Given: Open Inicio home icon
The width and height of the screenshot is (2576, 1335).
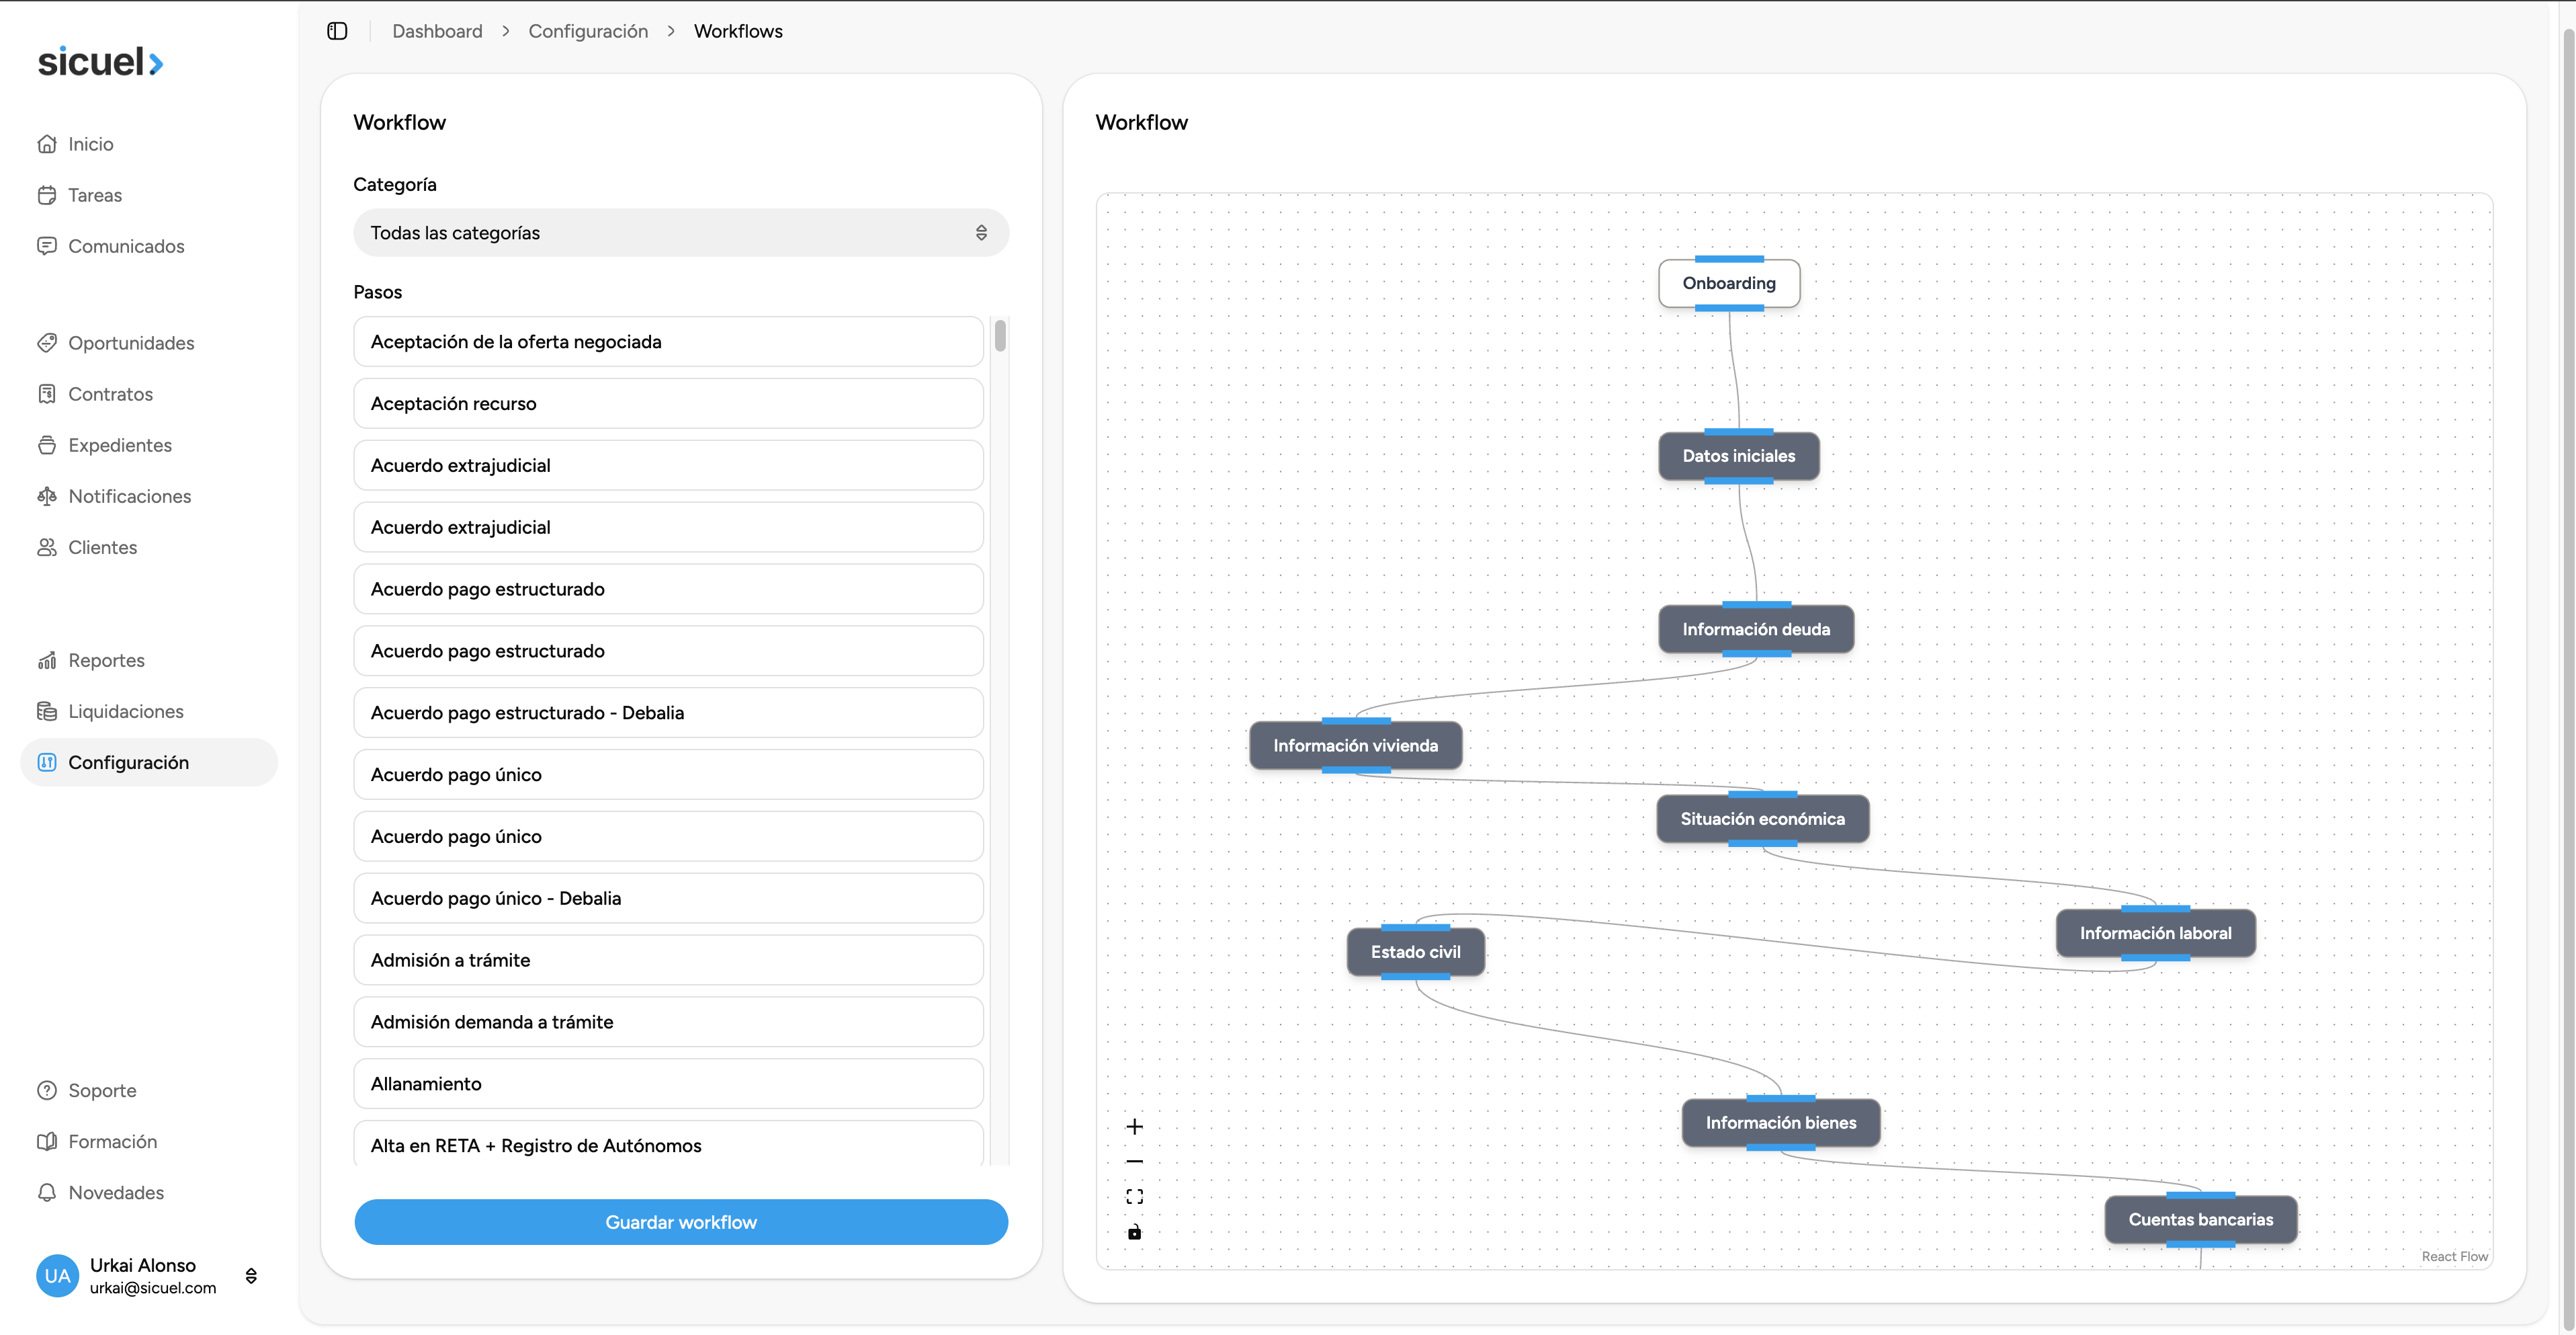Looking at the screenshot, I should [47, 144].
